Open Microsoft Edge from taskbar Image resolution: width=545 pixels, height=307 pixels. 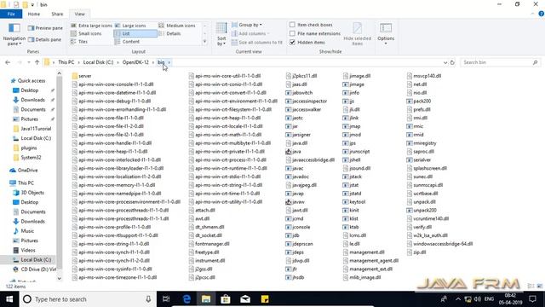pyautogui.click(x=186, y=299)
